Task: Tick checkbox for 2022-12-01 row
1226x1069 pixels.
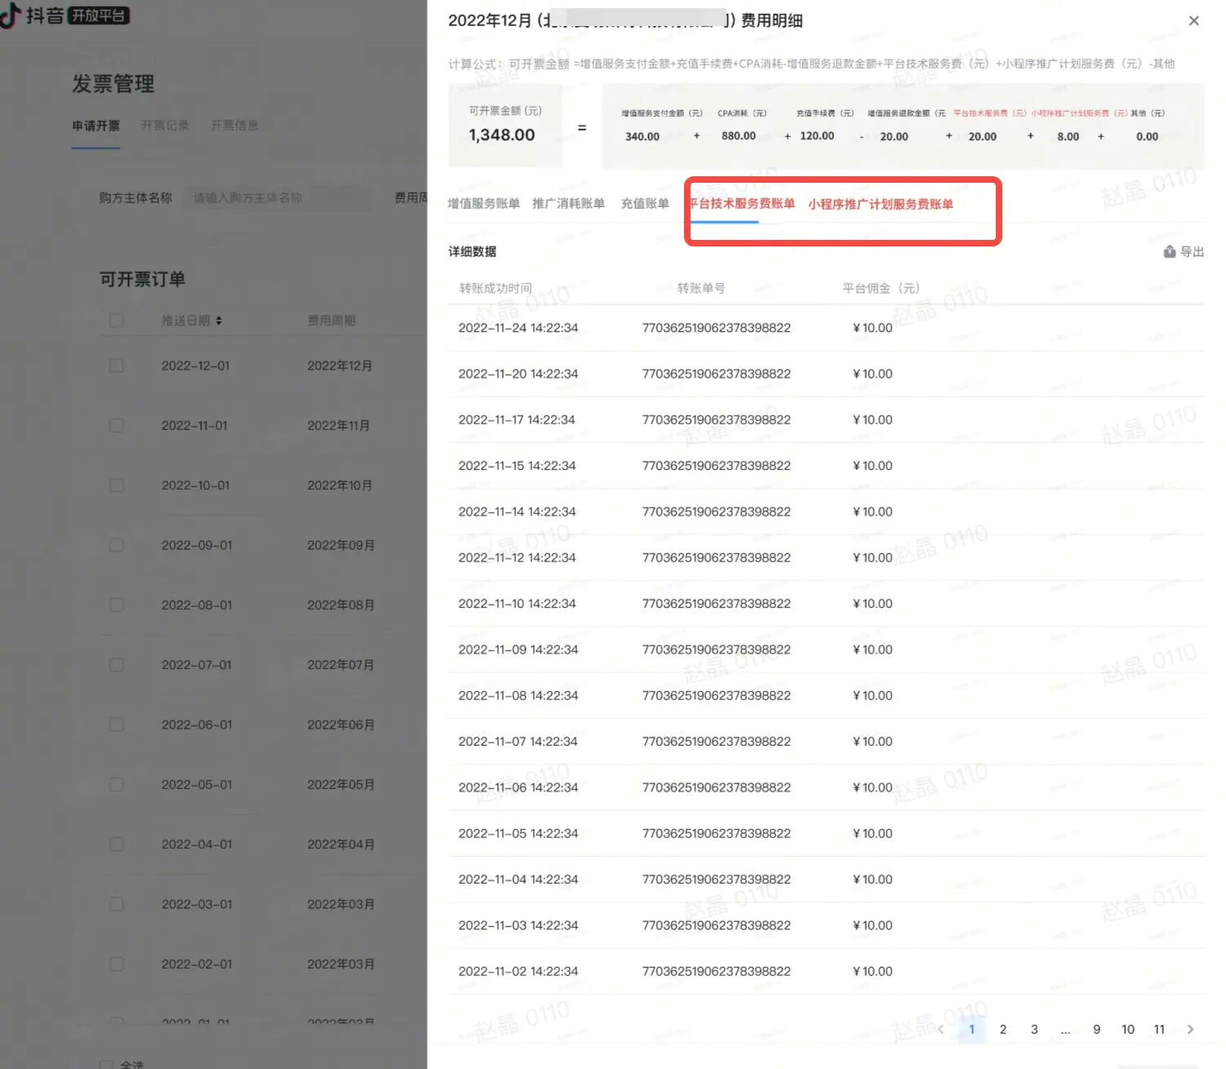Action: point(117,366)
